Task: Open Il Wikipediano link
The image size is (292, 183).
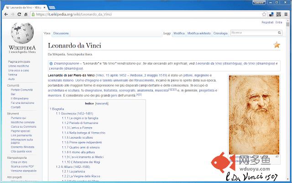Action: (20, 98)
